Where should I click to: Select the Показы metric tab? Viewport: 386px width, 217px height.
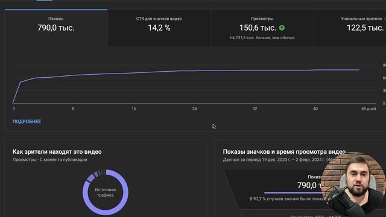coord(56,28)
